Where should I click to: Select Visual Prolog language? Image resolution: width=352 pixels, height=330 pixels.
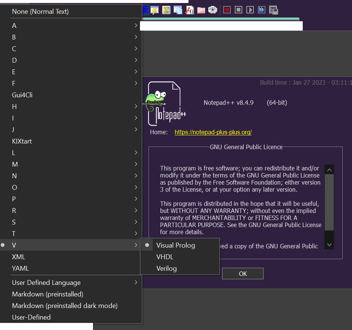[180, 245]
